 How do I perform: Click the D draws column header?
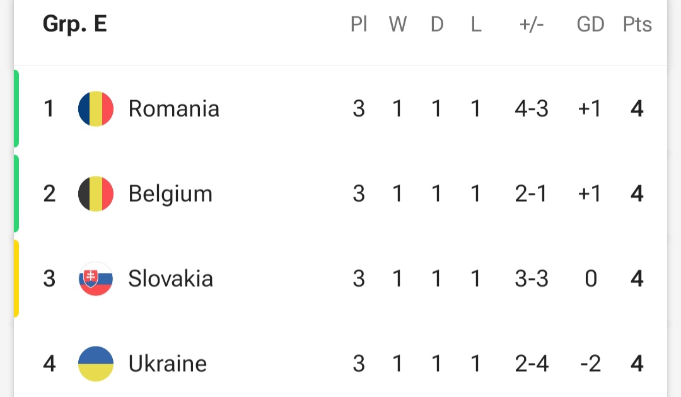click(437, 25)
